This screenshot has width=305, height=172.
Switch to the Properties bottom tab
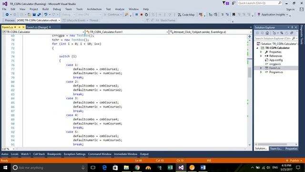(291, 149)
